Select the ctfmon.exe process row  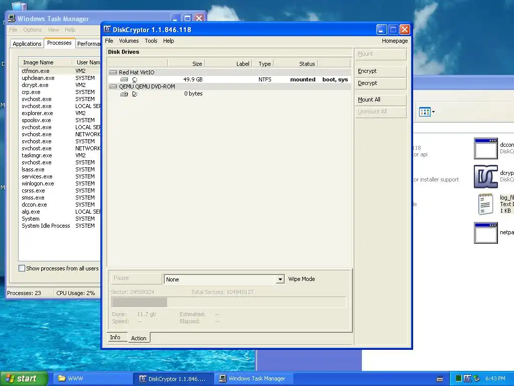point(60,71)
